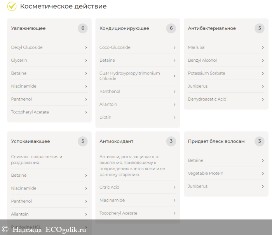Open Biotin in the Кондиционирующее list

click(x=106, y=117)
